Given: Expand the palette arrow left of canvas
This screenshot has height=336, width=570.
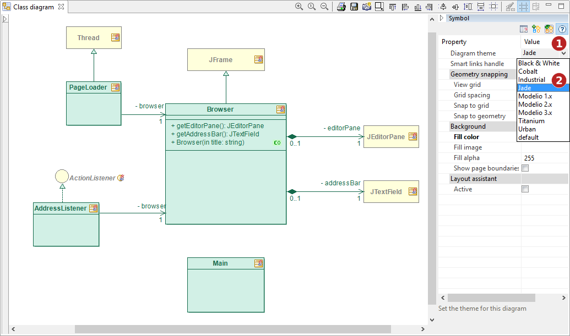Looking at the screenshot, I should [5, 19].
